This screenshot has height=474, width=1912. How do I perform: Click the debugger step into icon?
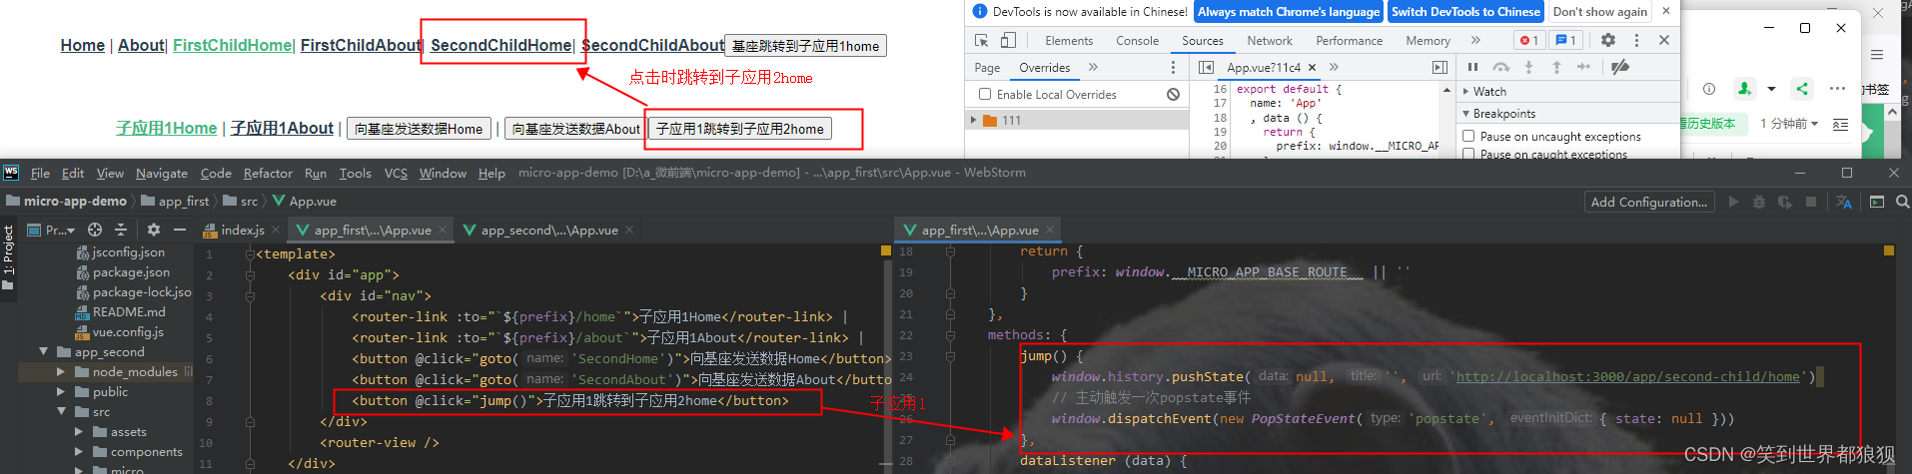pyautogui.click(x=1528, y=67)
